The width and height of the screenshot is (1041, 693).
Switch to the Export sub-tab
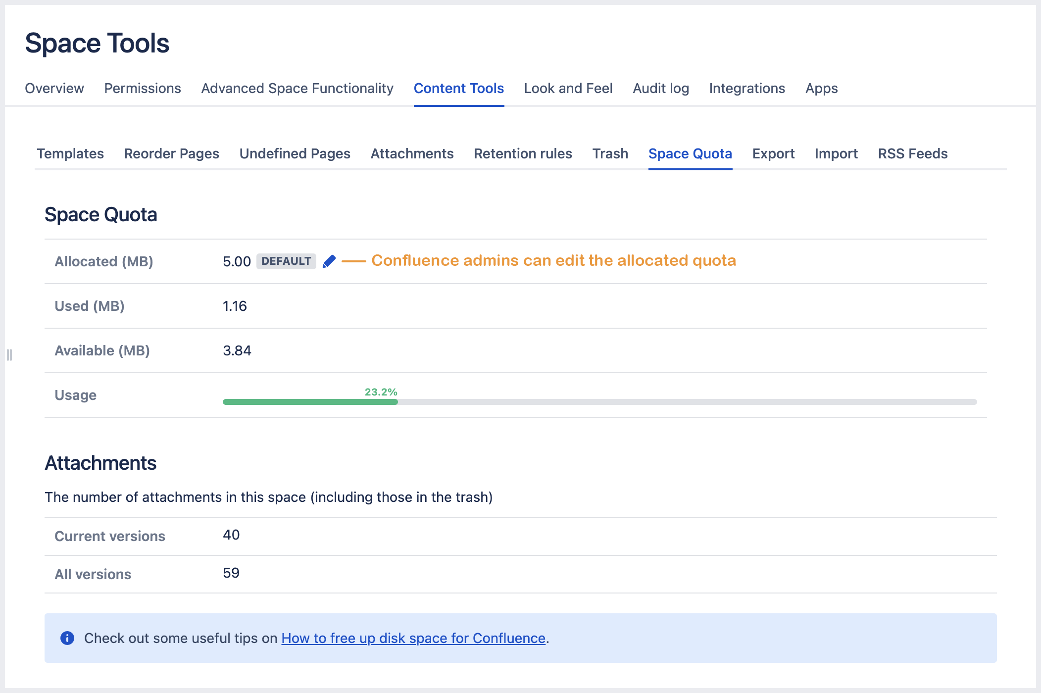(773, 153)
